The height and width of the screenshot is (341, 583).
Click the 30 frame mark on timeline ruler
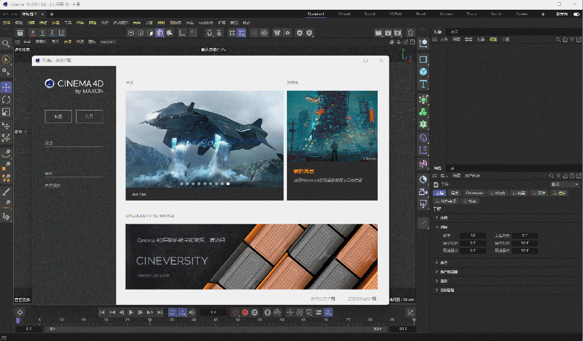point(150,320)
